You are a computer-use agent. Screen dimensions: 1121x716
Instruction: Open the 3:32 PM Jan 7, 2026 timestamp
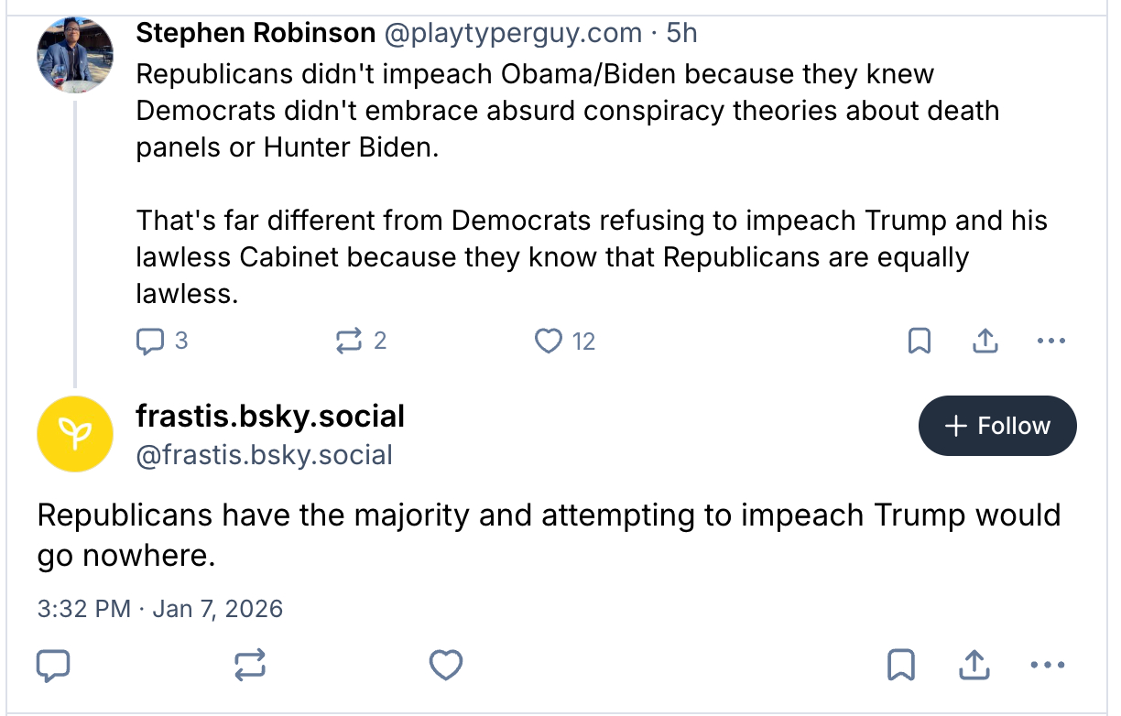160,609
